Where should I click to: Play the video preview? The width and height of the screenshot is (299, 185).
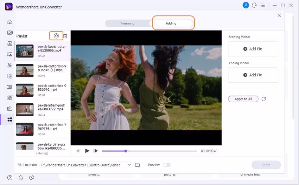click(x=87, y=151)
